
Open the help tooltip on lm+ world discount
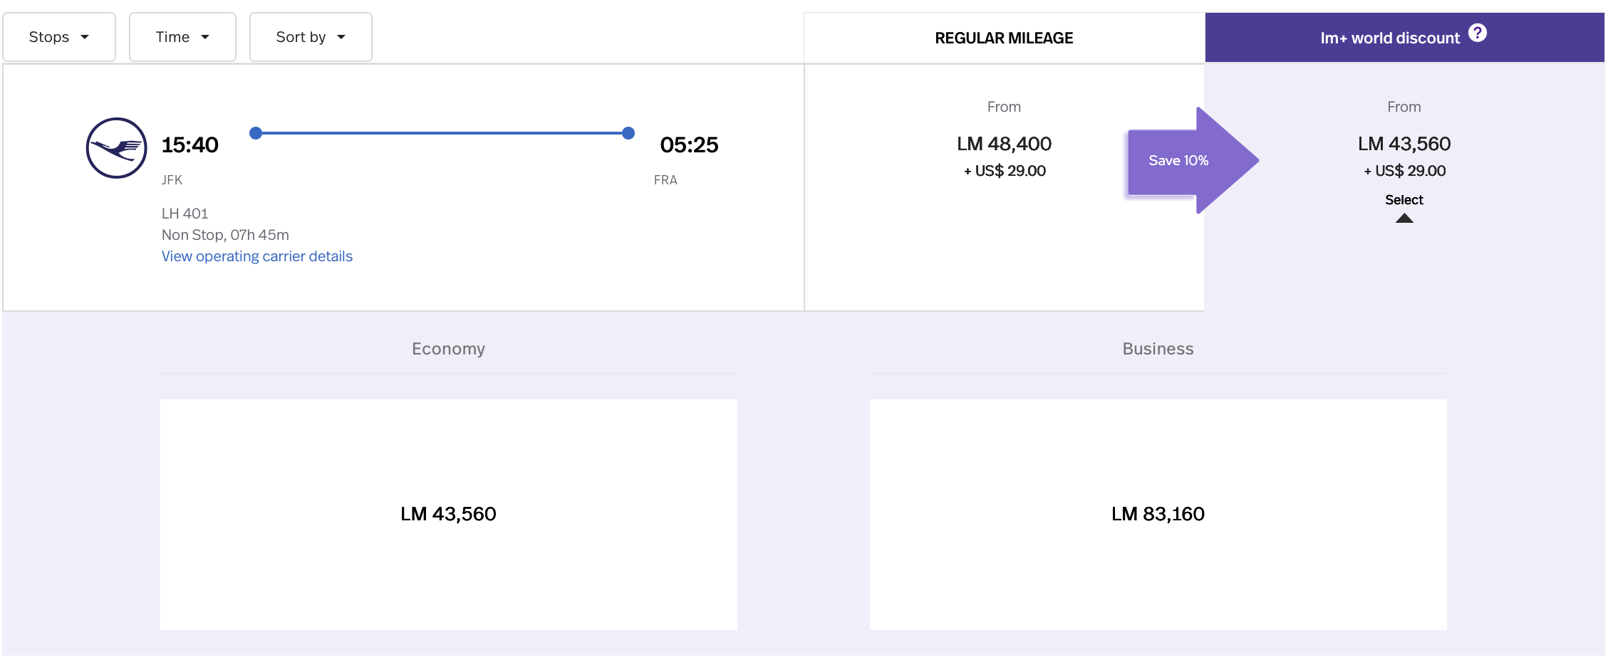coord(1478,31)
